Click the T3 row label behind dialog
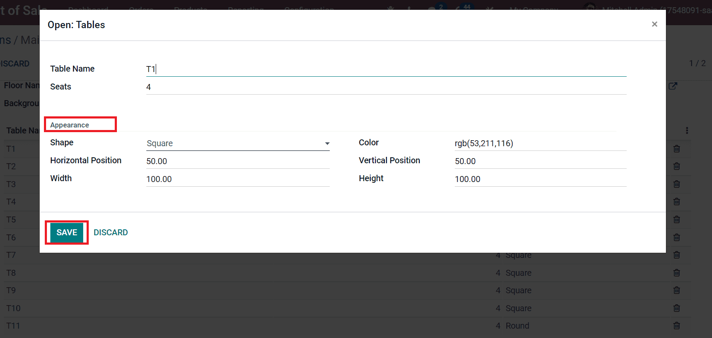 click(x=11, y=184)
